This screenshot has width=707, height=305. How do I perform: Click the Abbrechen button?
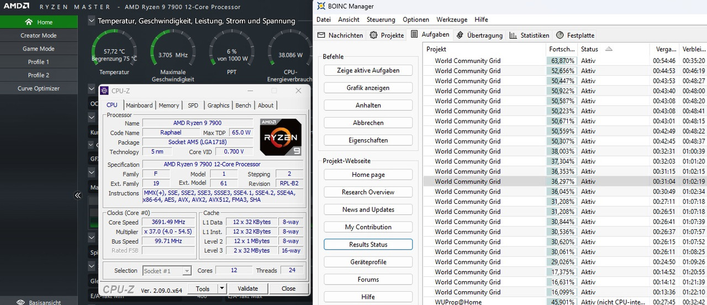(368, 123)
